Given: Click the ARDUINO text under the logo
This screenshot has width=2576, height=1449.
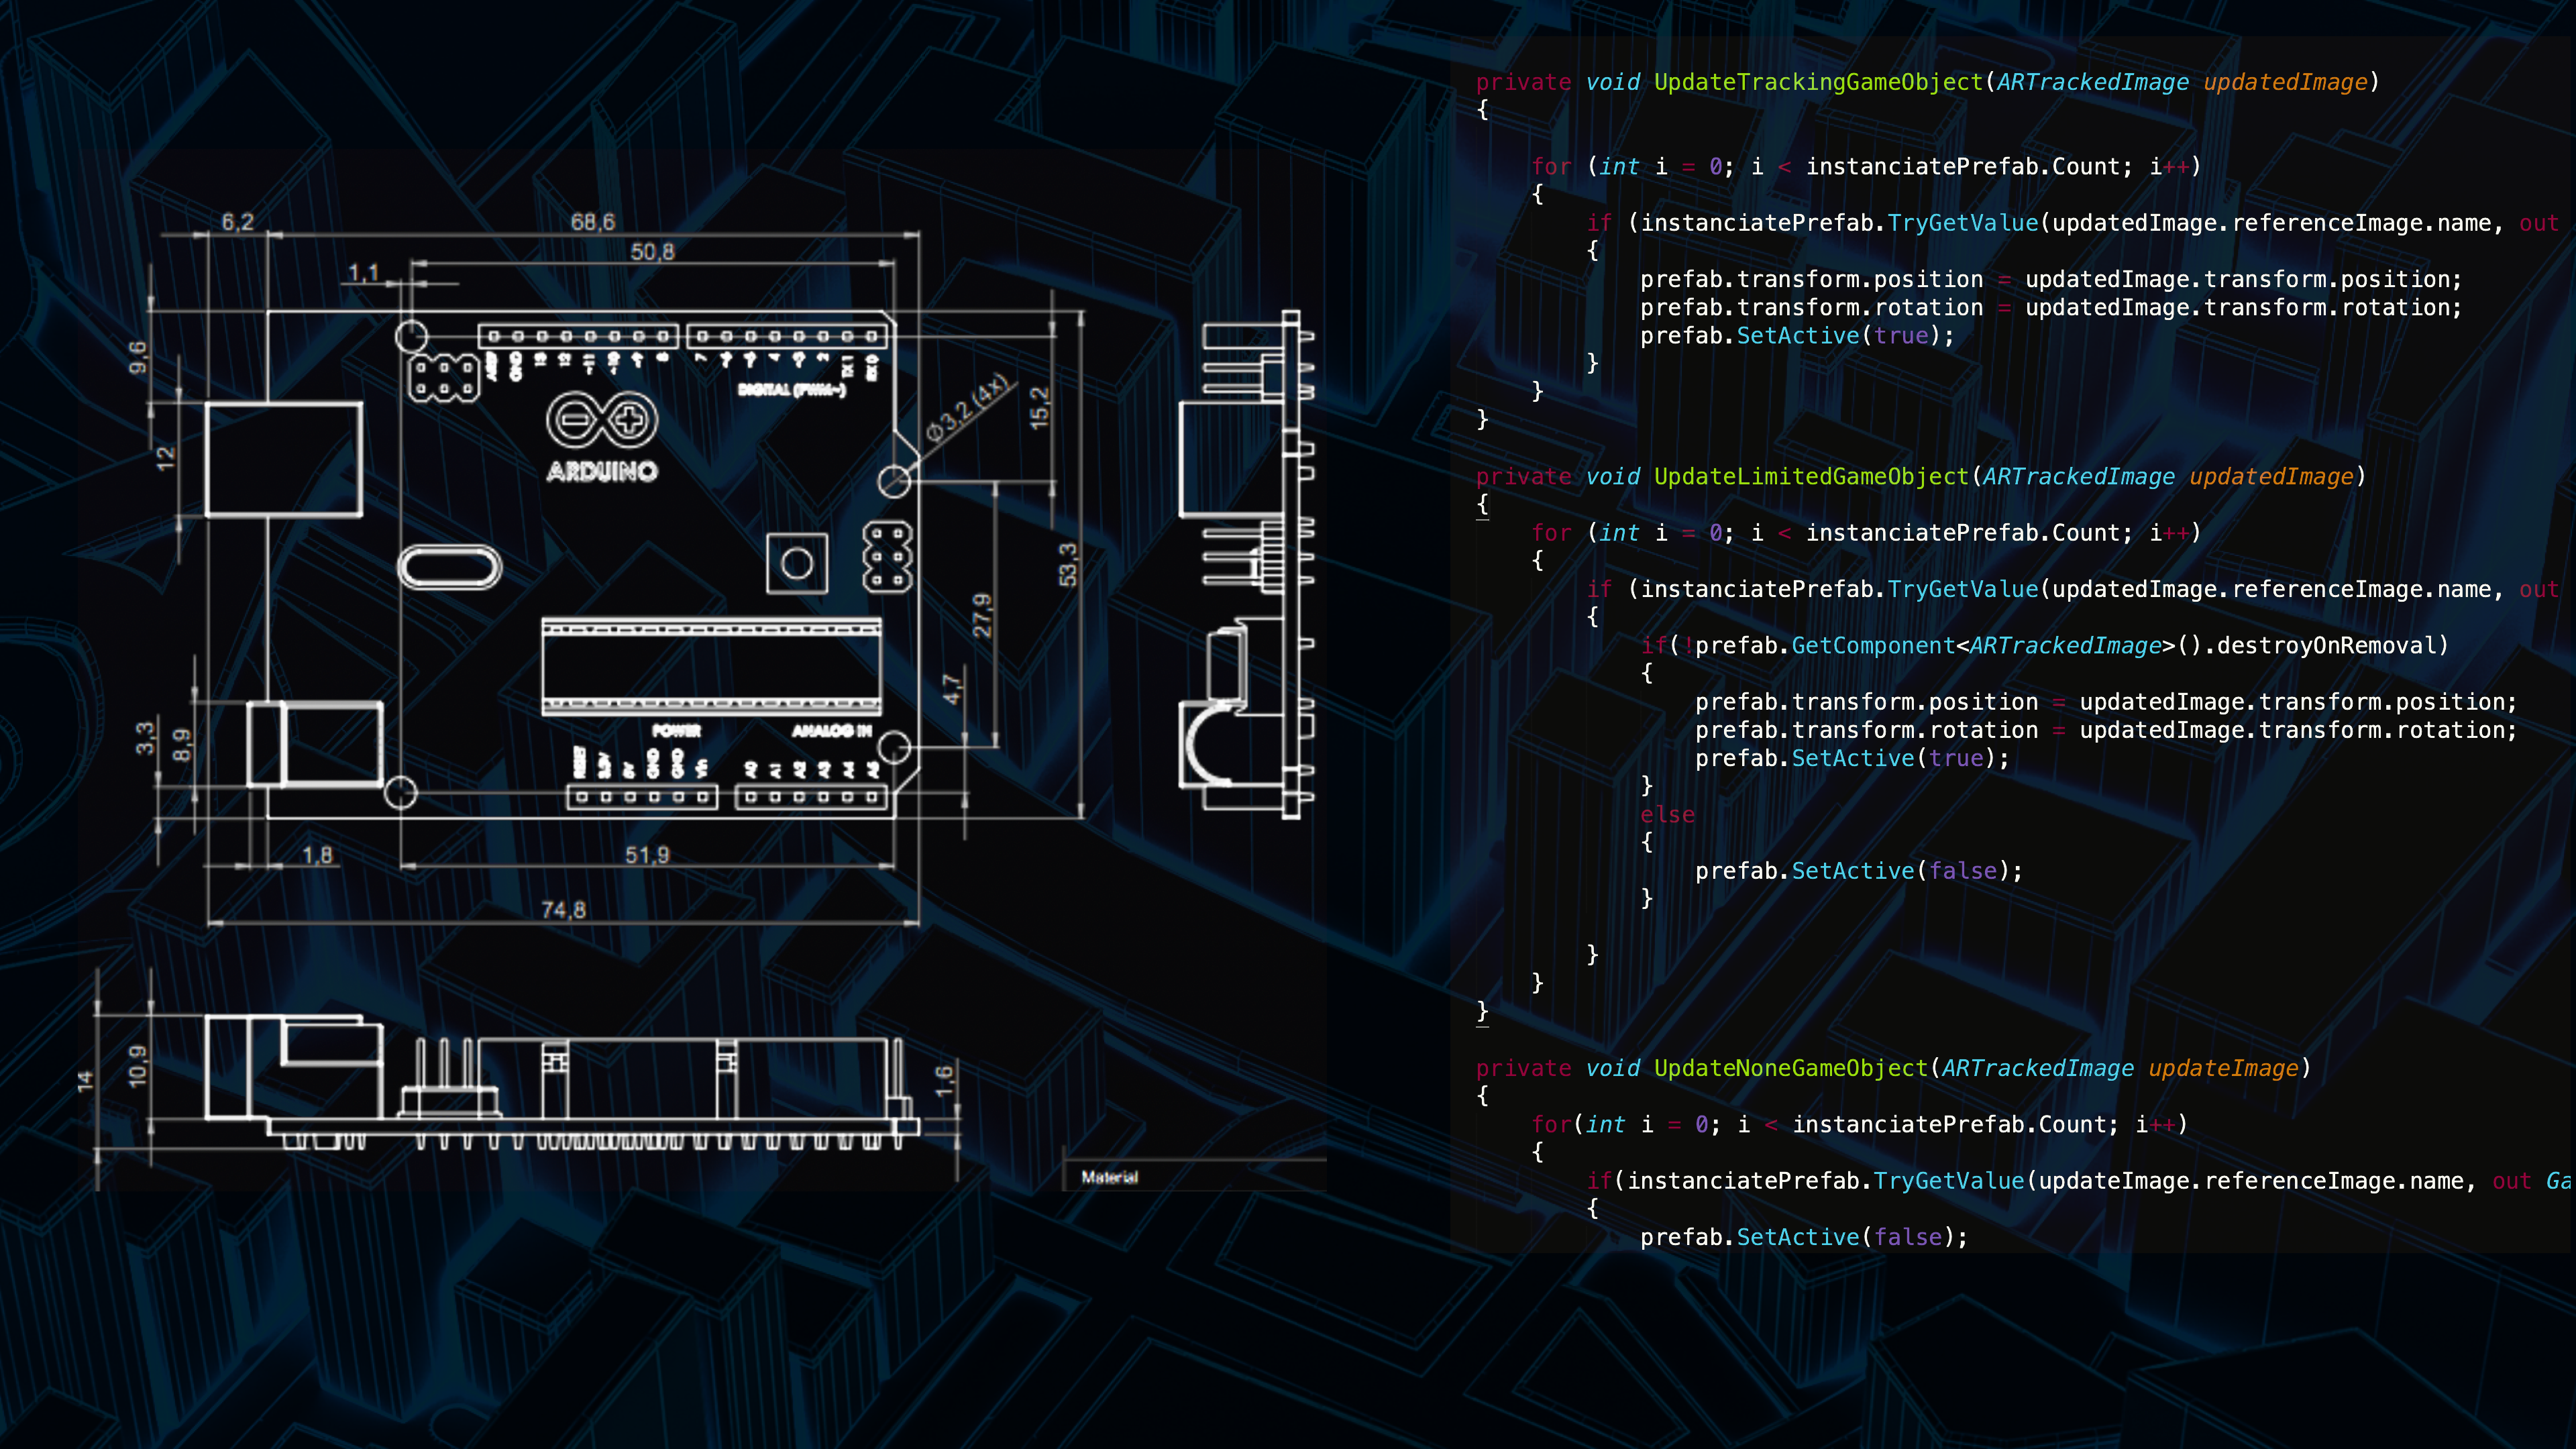Looking at the screenshot, I should [x=602, y=472].
